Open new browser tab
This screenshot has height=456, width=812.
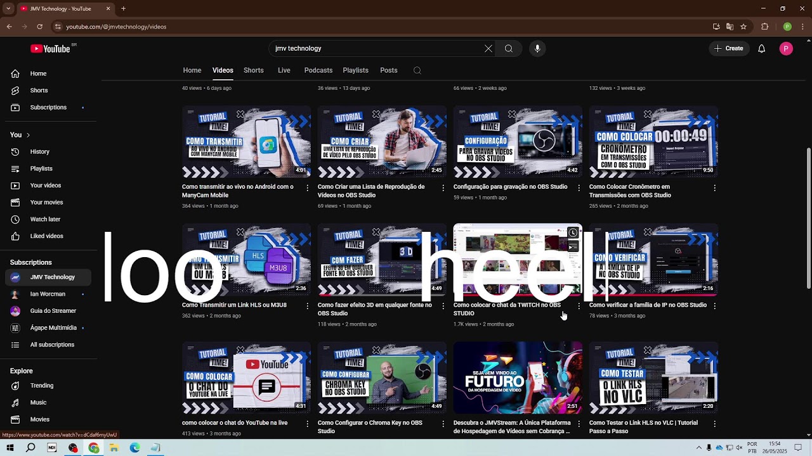click(123, 8)
